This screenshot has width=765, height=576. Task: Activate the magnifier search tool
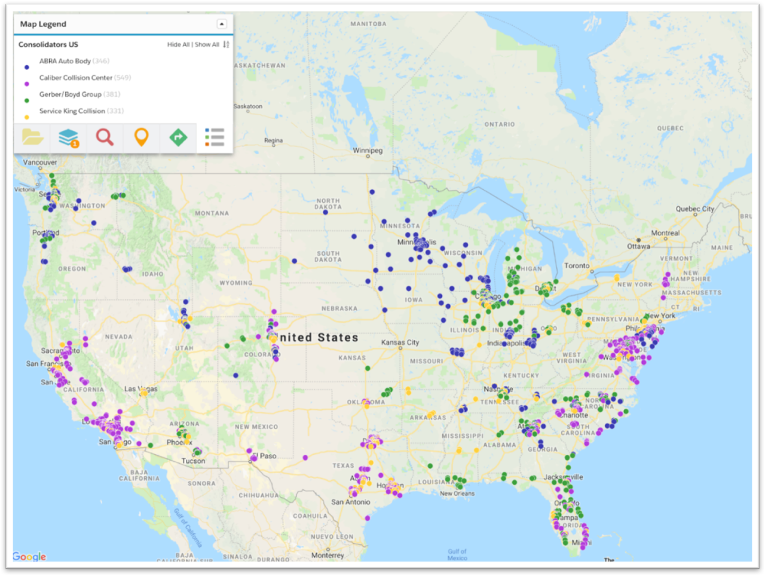105,137
